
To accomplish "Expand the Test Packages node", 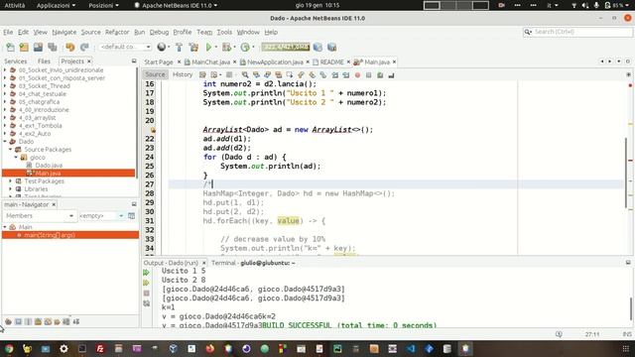I will (x=11, y=180).
